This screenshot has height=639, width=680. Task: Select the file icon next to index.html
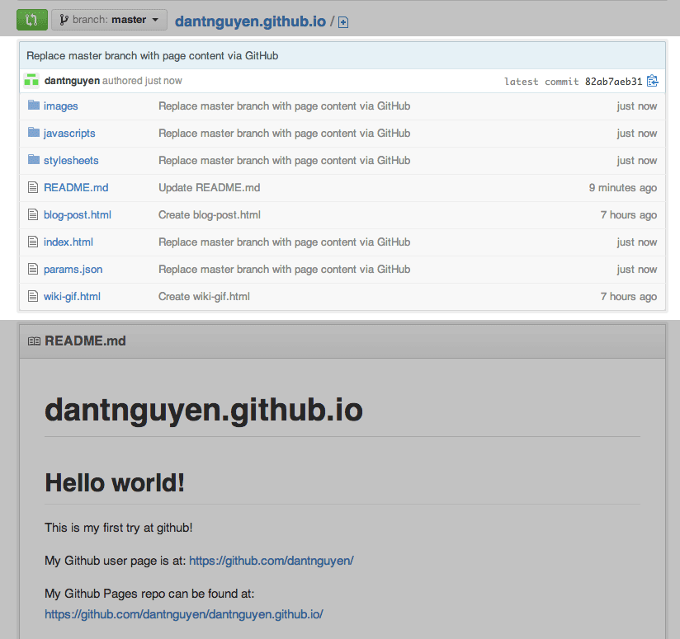pos(32,242)
